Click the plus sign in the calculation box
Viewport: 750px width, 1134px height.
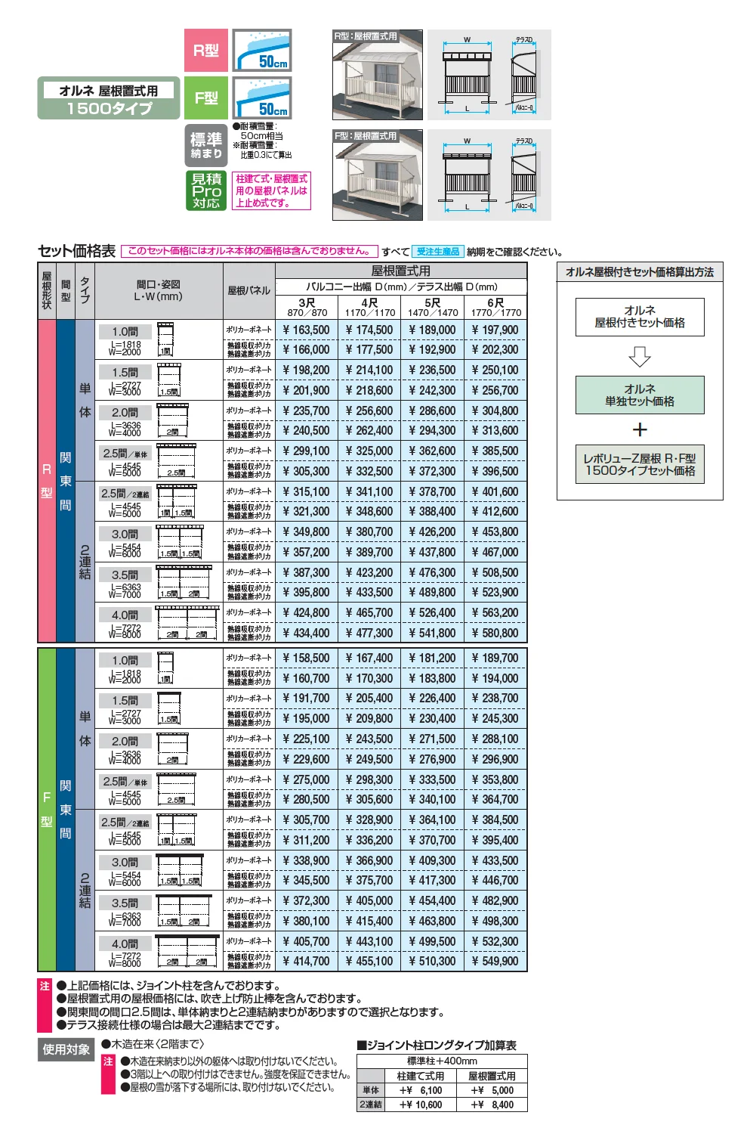click(640, 429)
